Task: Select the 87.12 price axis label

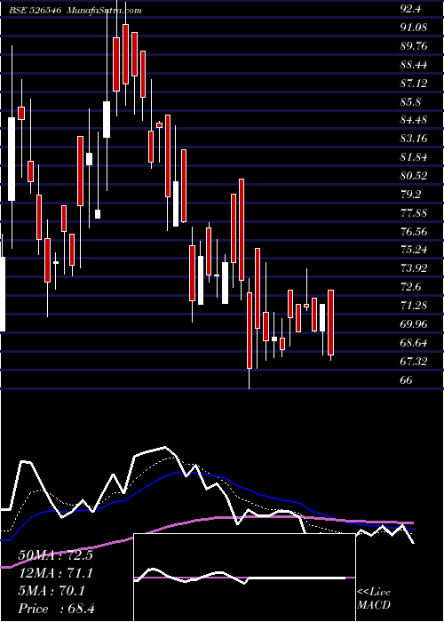Action: click(414, 84)
